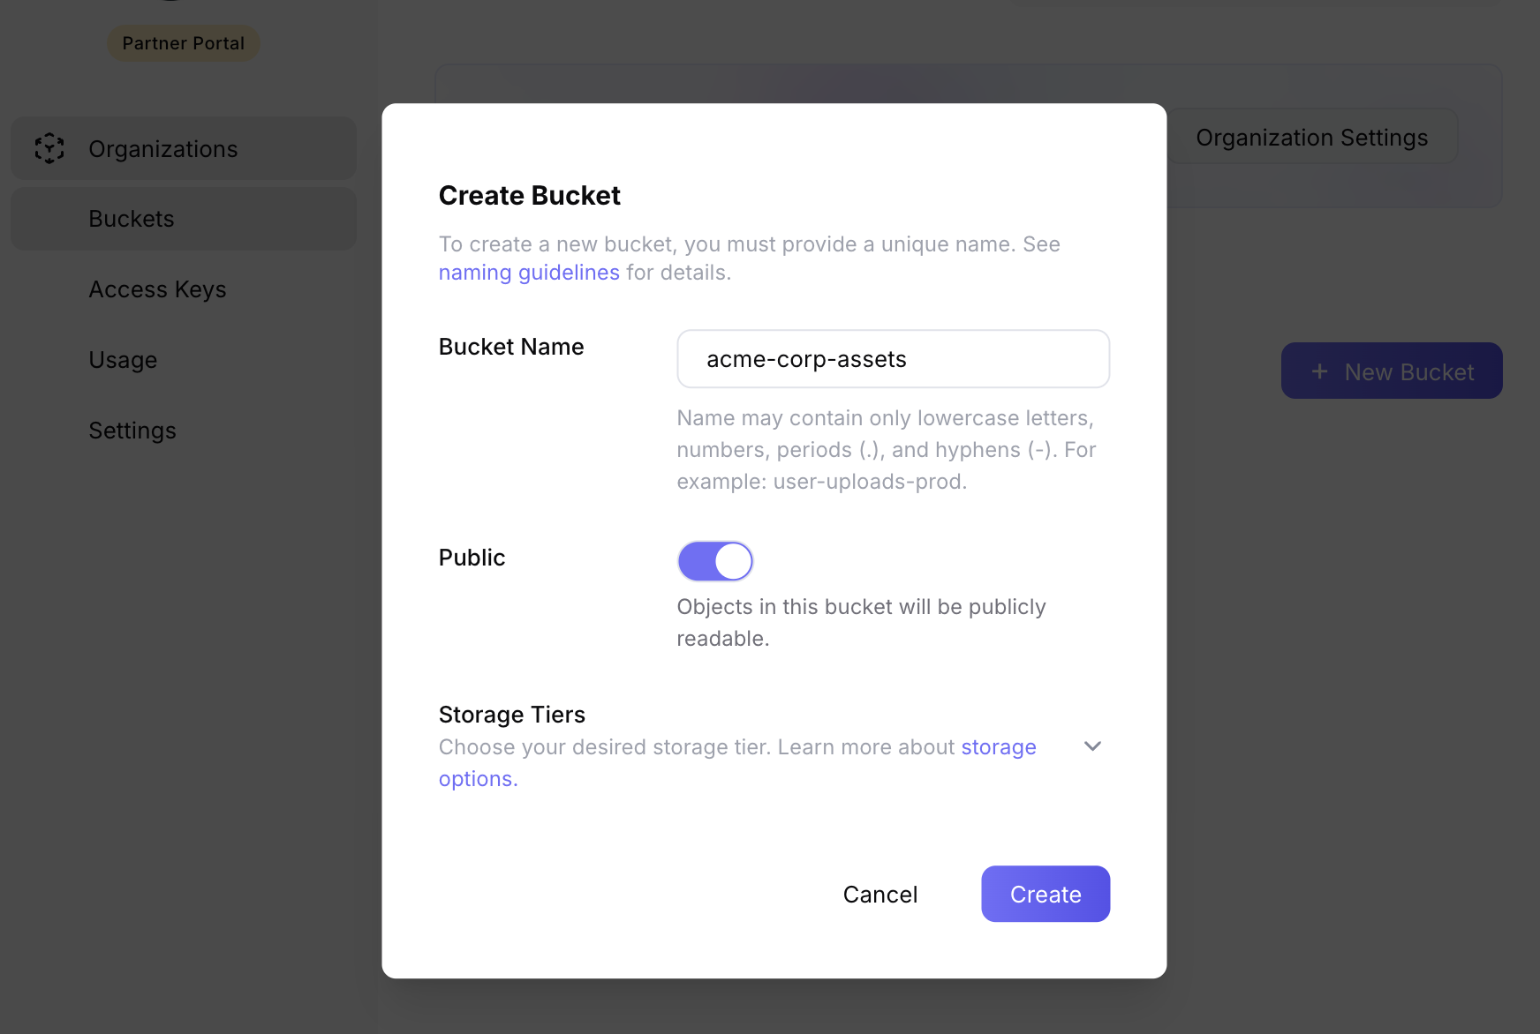Select Organizations menu item

[163, 149]
